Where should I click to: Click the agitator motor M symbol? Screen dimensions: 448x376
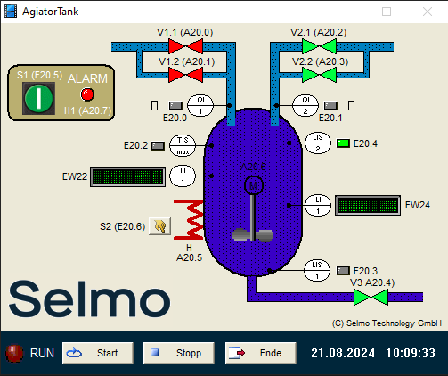tap(254, 185)
